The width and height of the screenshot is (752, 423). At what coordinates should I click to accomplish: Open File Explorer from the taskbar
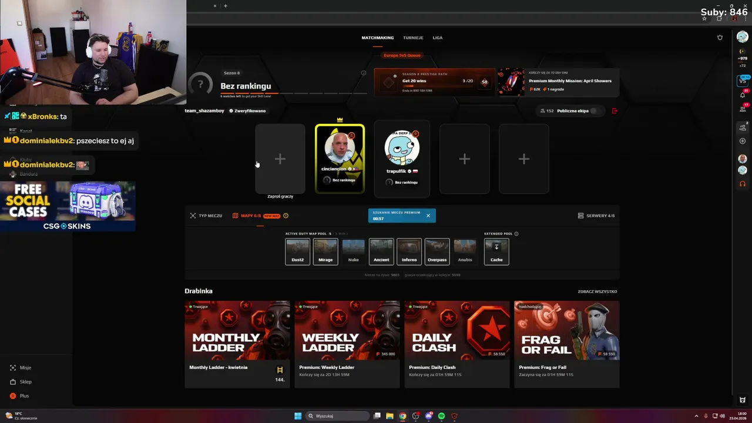tap(390, 416)
